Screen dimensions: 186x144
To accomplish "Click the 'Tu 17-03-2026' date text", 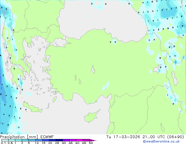I will (x=123, y=137).
